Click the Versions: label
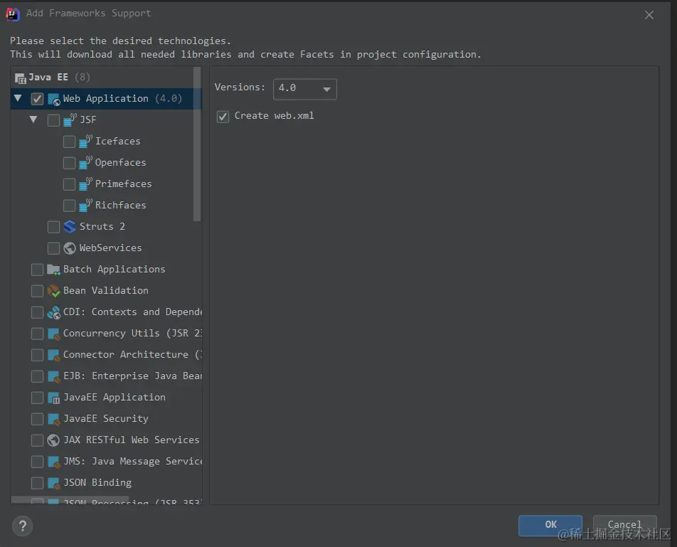Image resolution: width=677 pixels, height=547 pixels. pos(240,87)
